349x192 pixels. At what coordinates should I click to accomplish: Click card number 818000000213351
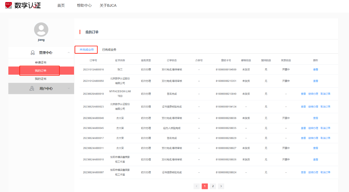click(226, 81)
